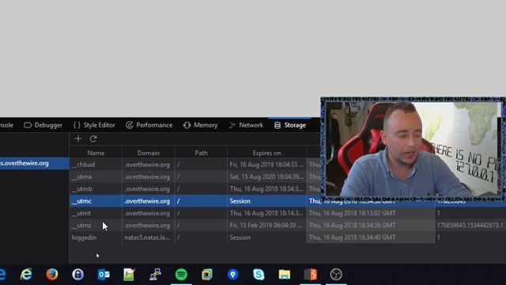The image size is (506, 285).
Task: Click the Path column header
Action: [201, 153]
